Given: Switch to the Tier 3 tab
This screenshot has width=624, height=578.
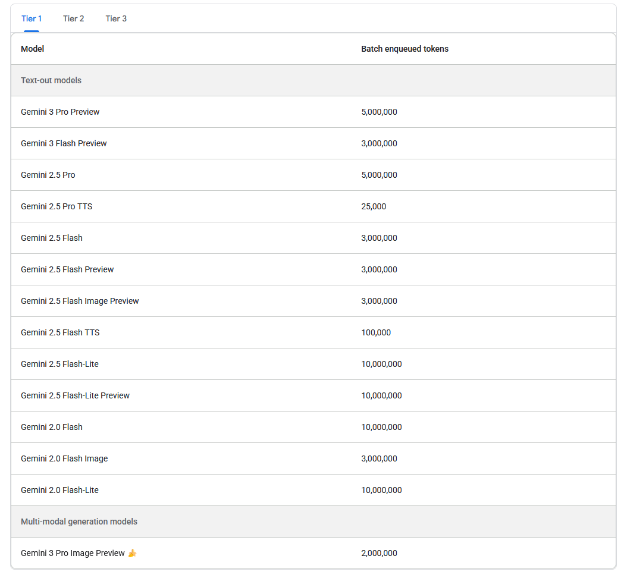Looking at the screenshot, I should 116,18.
